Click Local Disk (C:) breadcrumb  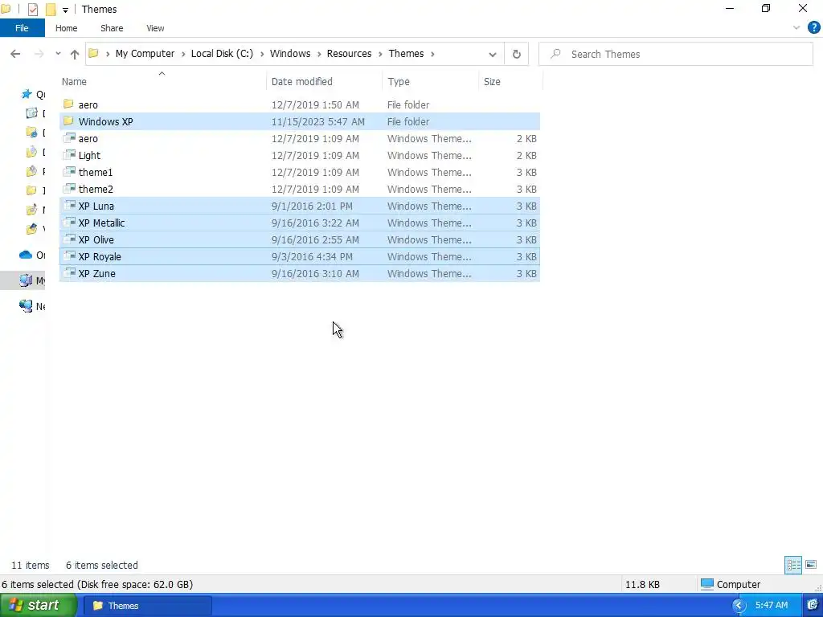pyautogui.click(x=222, y=54)
